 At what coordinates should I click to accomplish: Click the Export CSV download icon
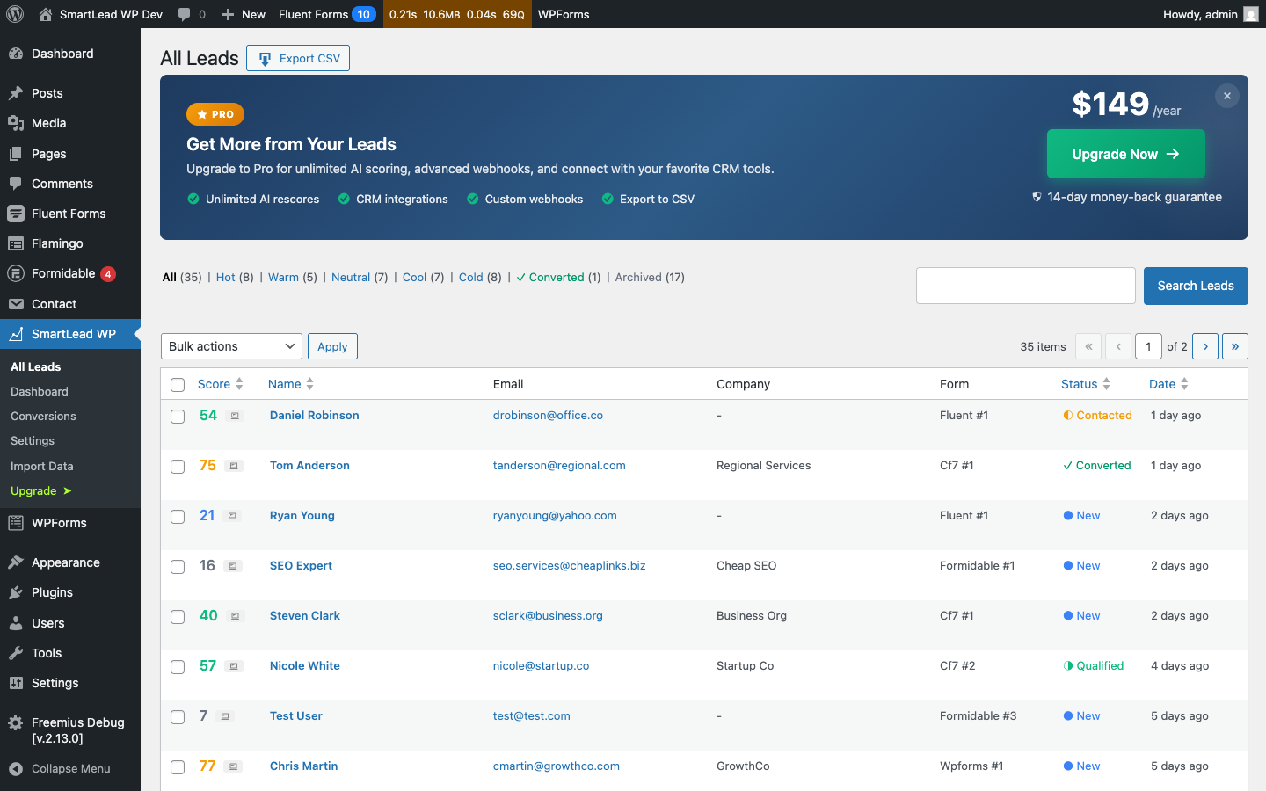265,58
